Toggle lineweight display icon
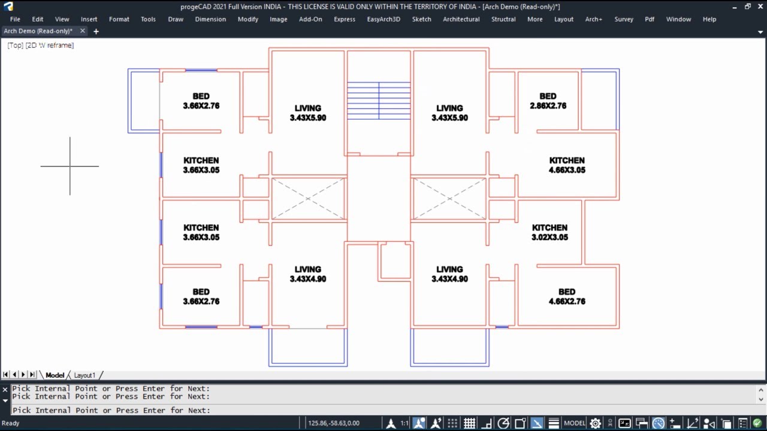Screen dimensions: 767x431 point(554,423)
